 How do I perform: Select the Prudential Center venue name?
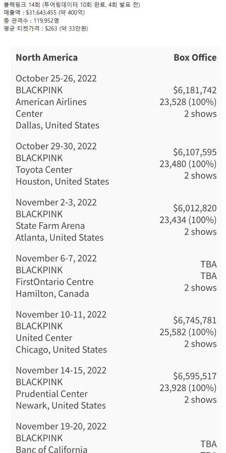point(51,394)
